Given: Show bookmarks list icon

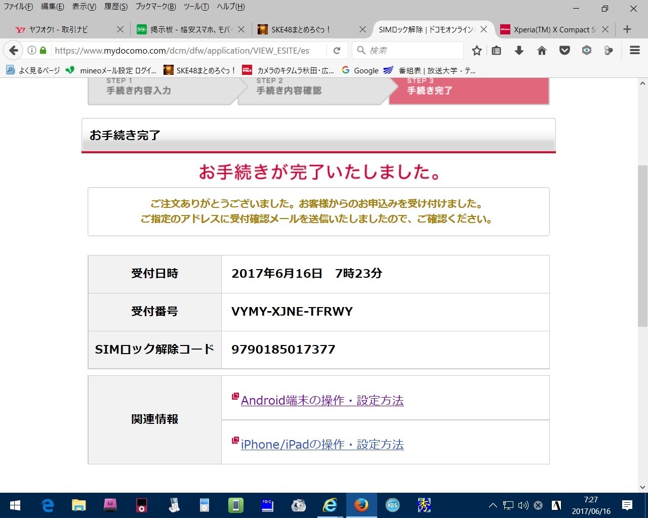Looking at the screenshot, I should (x=497, y=51).
